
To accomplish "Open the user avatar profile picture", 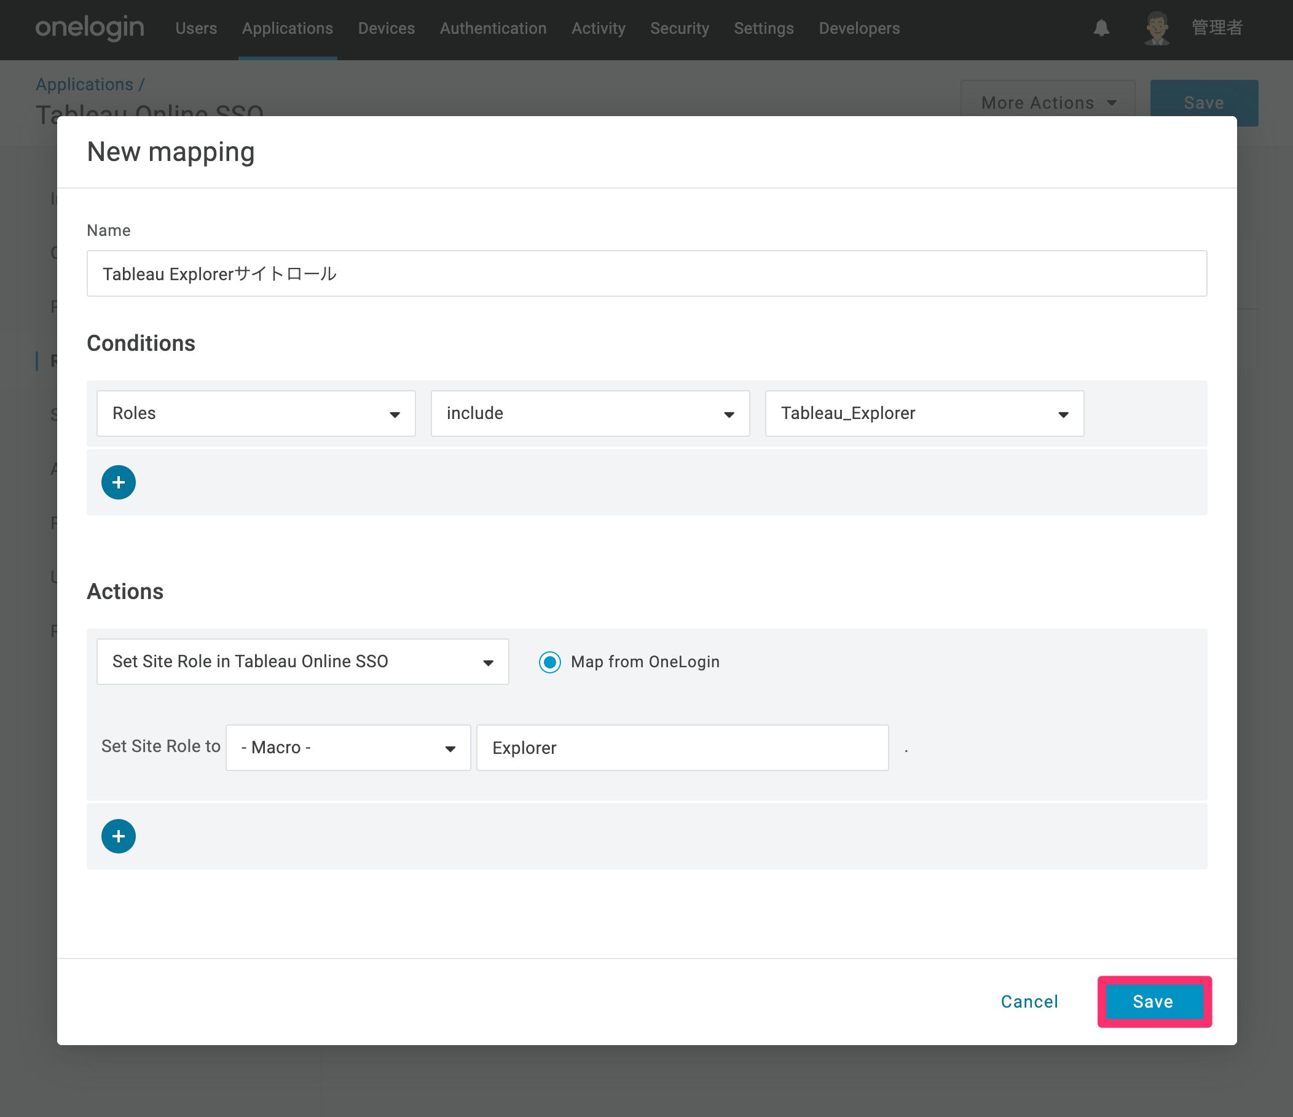I will tap(1157, 28).
